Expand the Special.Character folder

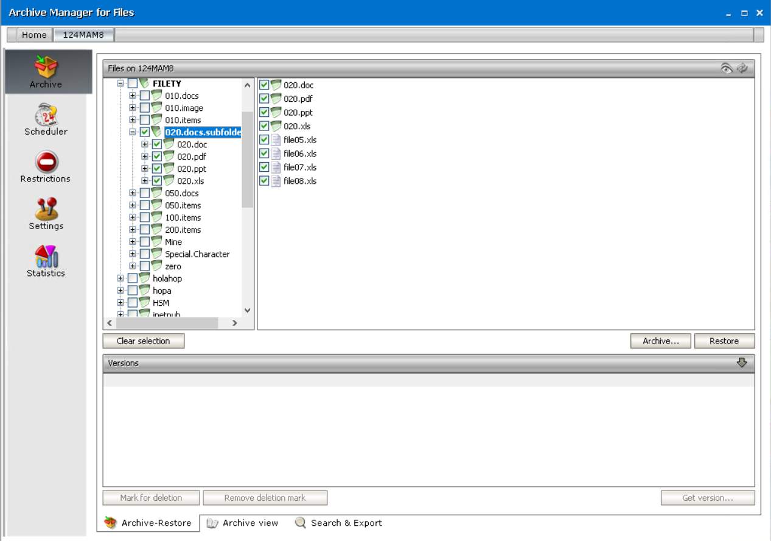coord(133,254)
